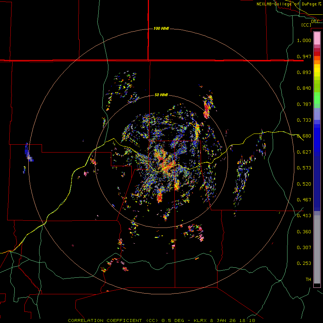Click the 50 NMI range ring label
This screenshot has height=323, width=323.
[x=161, y=95]
